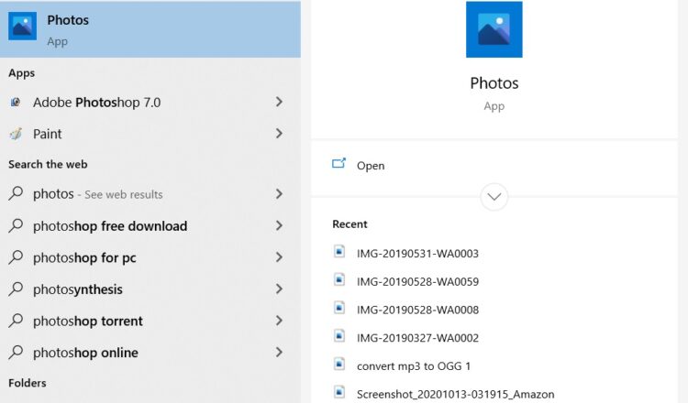Image resolution: width=688 pixels, height=403 pixels.
Task: Expand 'photos - See web results' chevron
Action: pos(279,193)
